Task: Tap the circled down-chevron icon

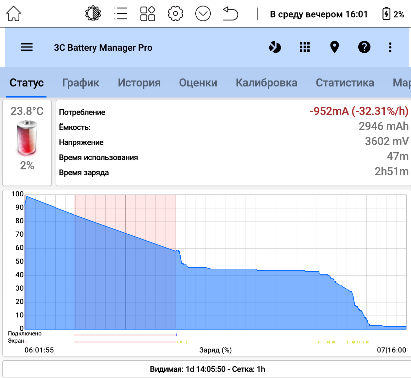Action: coord(203,14)
